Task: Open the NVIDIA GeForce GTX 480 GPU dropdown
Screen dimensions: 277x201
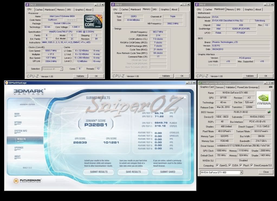Action: (241, 172)
